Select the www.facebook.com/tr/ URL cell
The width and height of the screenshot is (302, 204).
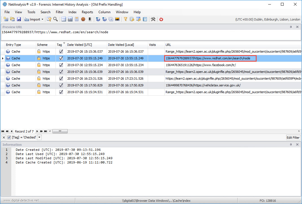click(233, 65)
